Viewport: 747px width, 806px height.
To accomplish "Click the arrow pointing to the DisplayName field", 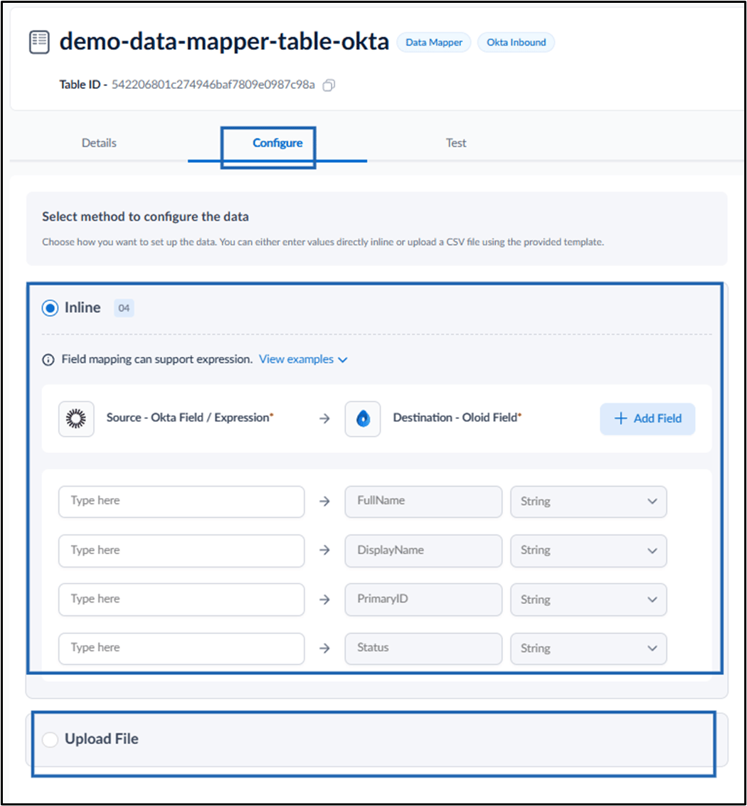I will click(324, 550).
